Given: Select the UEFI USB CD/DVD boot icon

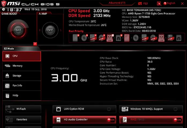Looking at the screenshot, I should 102,38.
